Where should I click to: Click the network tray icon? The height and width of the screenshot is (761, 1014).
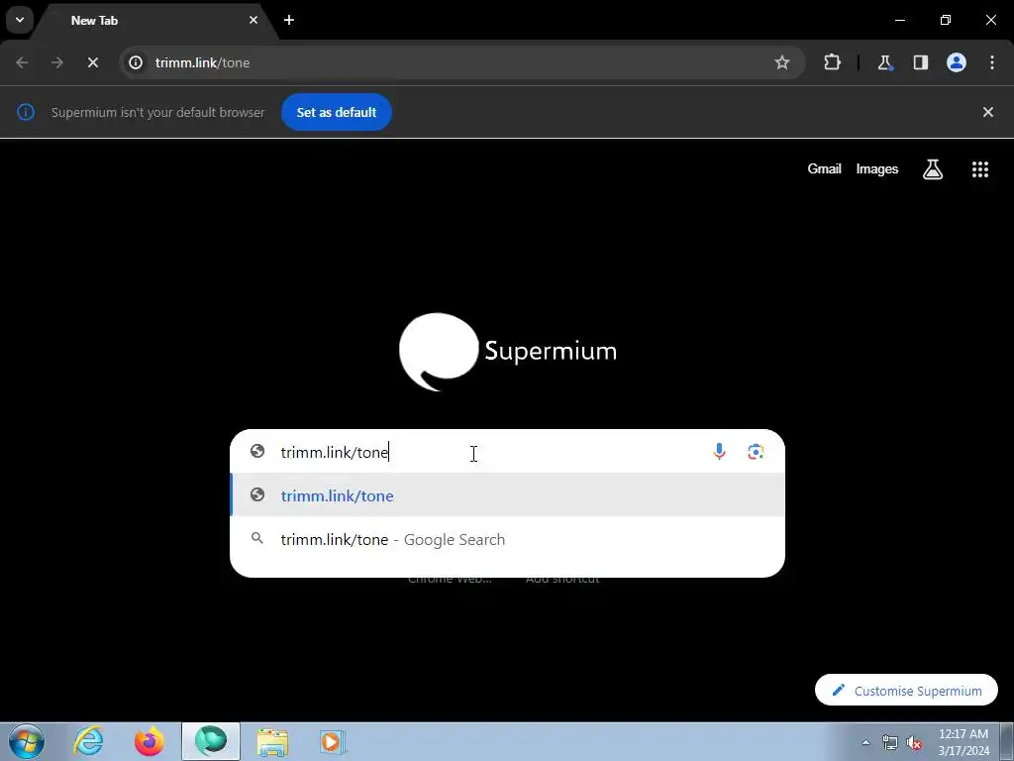click(x=890, y=742)
